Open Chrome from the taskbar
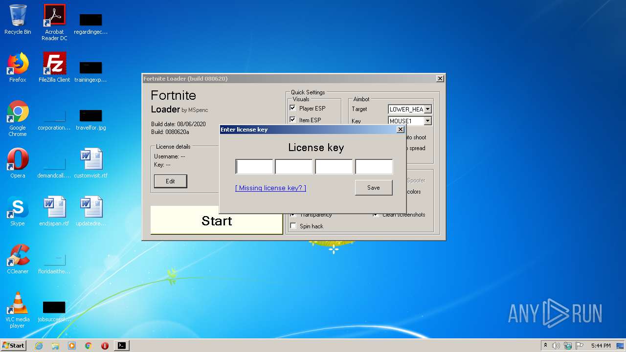The width and height of the screenshot is (626, 352). click(x=89, y=346)
